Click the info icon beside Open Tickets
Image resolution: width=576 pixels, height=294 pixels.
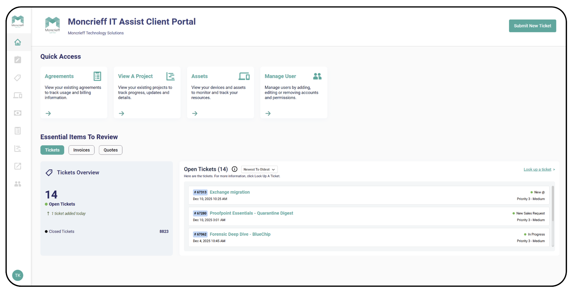click(235, 169)
